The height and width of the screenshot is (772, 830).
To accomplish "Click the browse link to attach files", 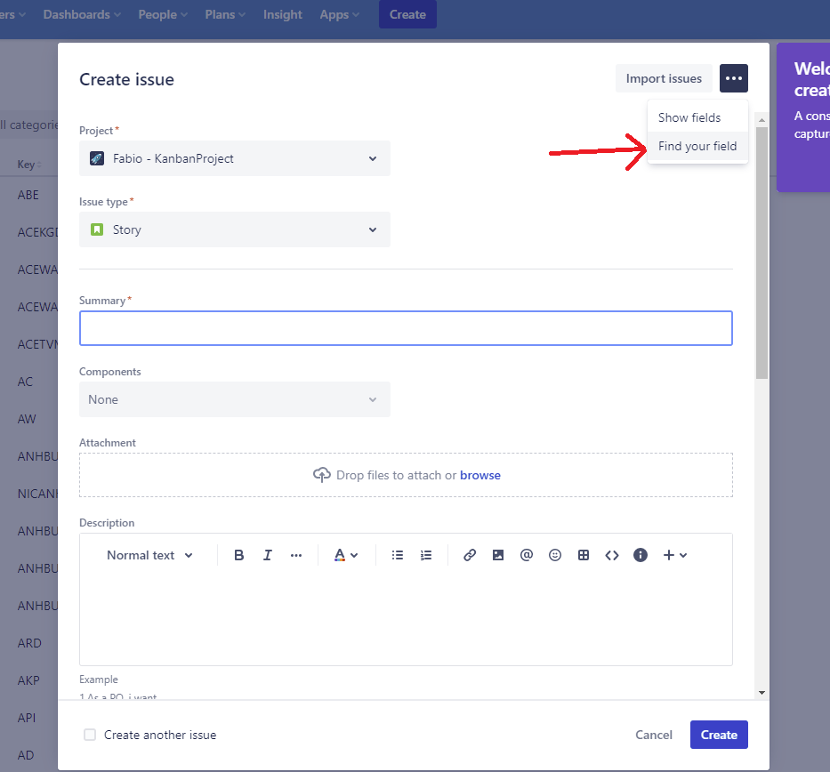I will click(480, 475).
